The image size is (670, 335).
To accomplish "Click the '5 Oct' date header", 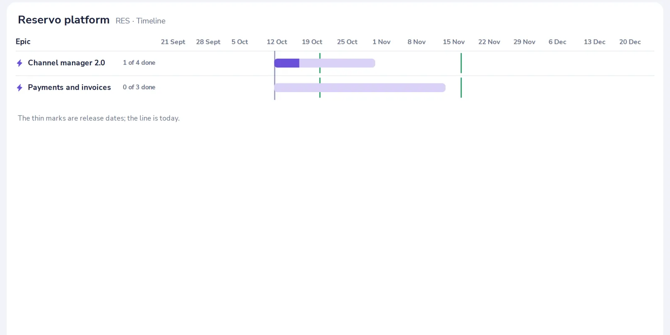I will coord(240,42).
